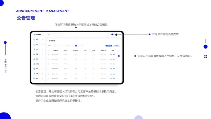Click the sixth sidebar icon below 薪酬
The image size is (211, 119).
click(x=34, y=64)
